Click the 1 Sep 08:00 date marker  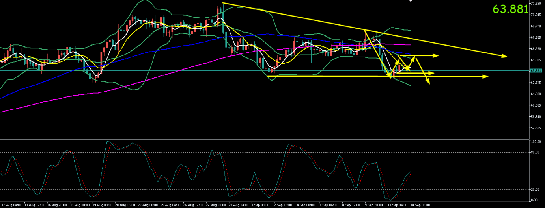pyautogui.click(x=261, y=205)
